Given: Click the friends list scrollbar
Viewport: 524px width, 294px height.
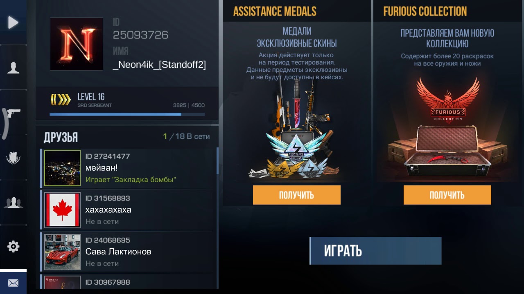Looking at the screenshot, I should (217, 161).
